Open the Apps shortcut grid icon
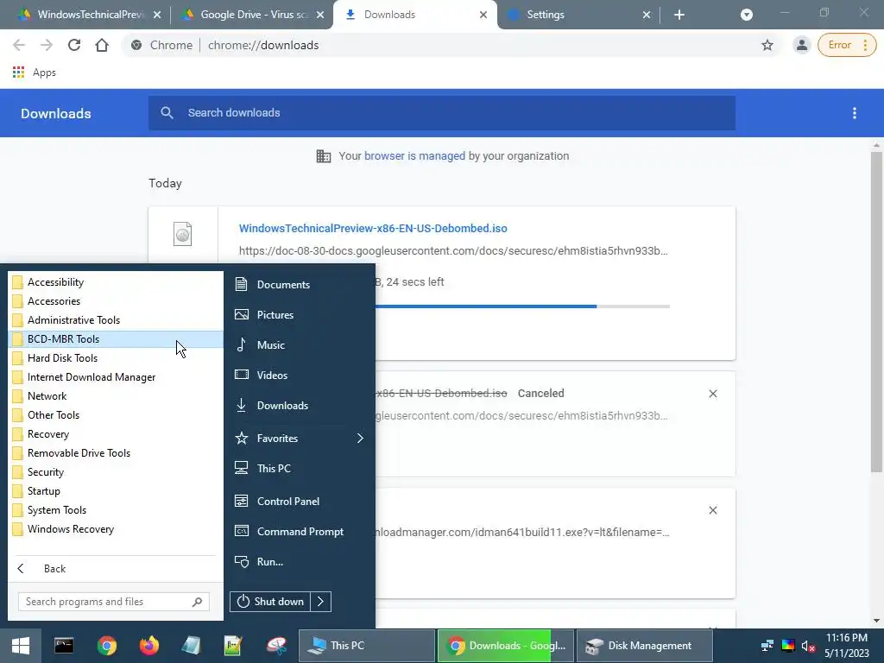Image resolution: width=884 pixels, height=663 pixels. click(19, 73)
